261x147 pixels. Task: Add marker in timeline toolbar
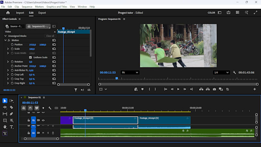(x=43, y=108)
